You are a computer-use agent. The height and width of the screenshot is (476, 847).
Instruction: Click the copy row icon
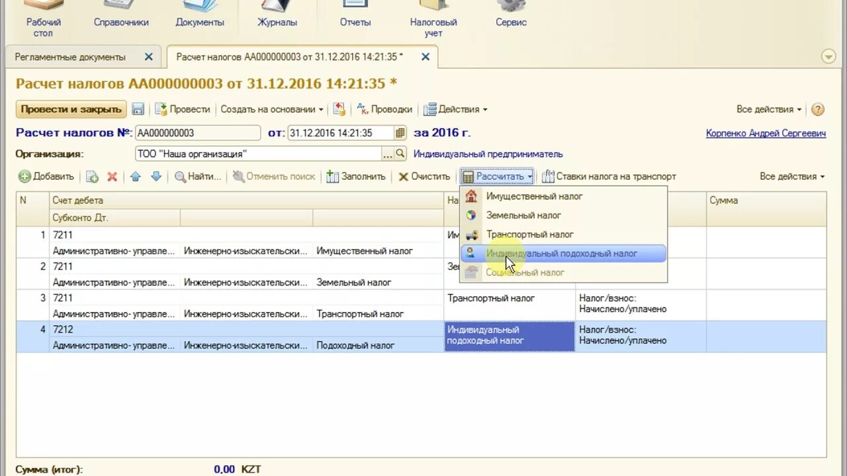click(92, 177)
